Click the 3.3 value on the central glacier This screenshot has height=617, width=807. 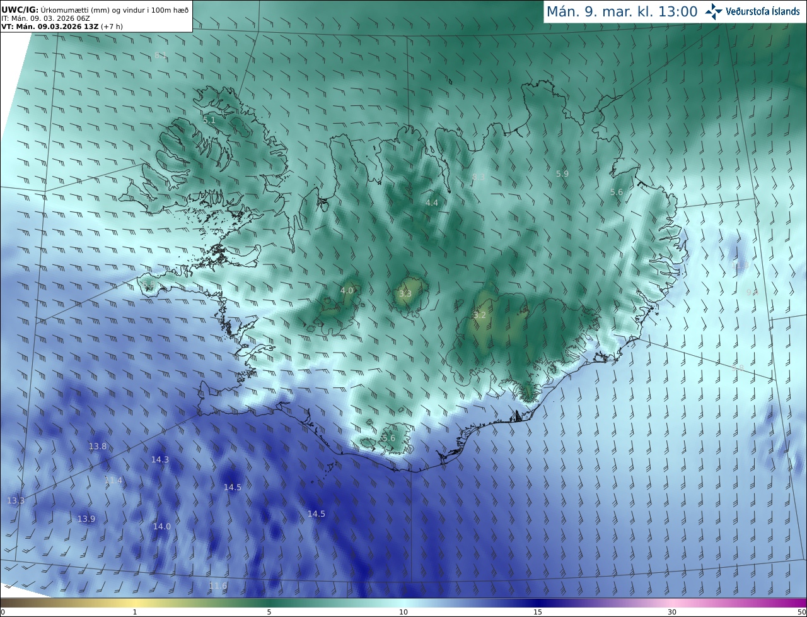[405, 294]
